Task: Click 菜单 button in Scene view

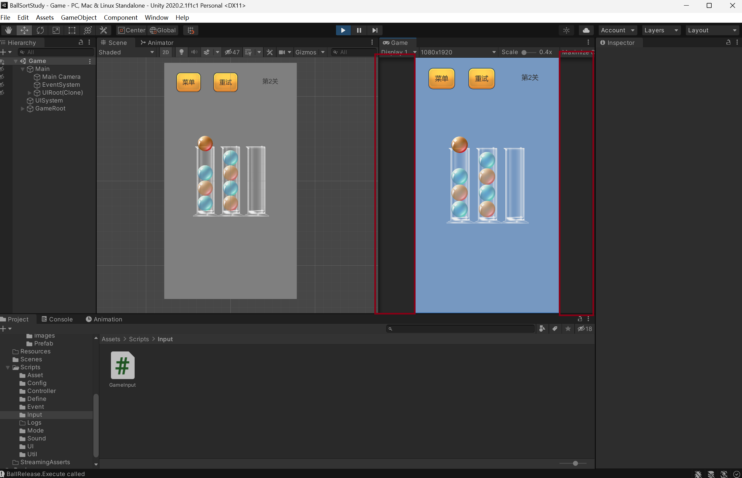Action: pos(188,82)
